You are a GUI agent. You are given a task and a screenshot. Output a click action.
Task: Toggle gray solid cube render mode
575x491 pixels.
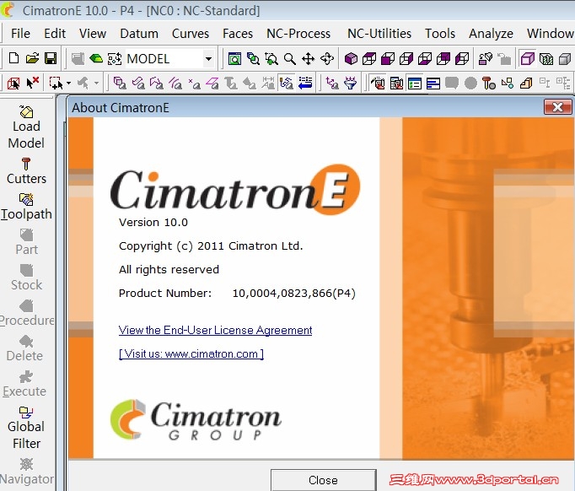(x=565, y=59)
